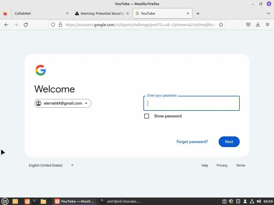Open the file manager taskbar launcher
This screenshot has width=274, height=205.
(43, 201)
